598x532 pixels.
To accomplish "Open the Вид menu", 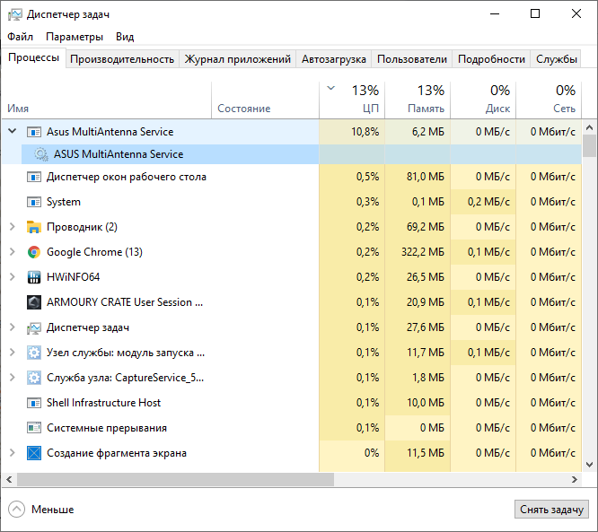I will (125, 37).
